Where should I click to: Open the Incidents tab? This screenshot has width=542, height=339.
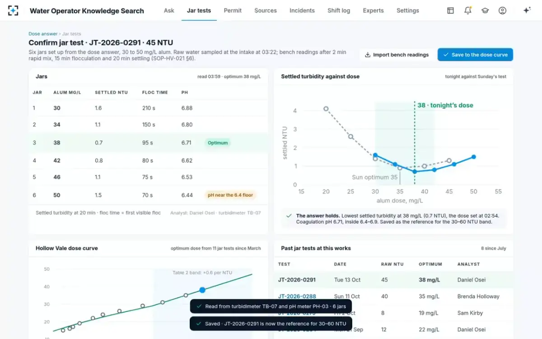point(302,10)
